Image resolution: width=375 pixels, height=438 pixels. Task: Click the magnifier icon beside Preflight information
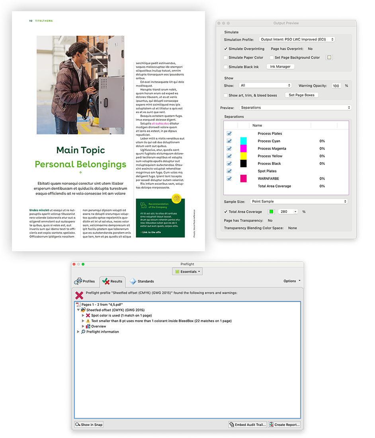click(83, 332)
